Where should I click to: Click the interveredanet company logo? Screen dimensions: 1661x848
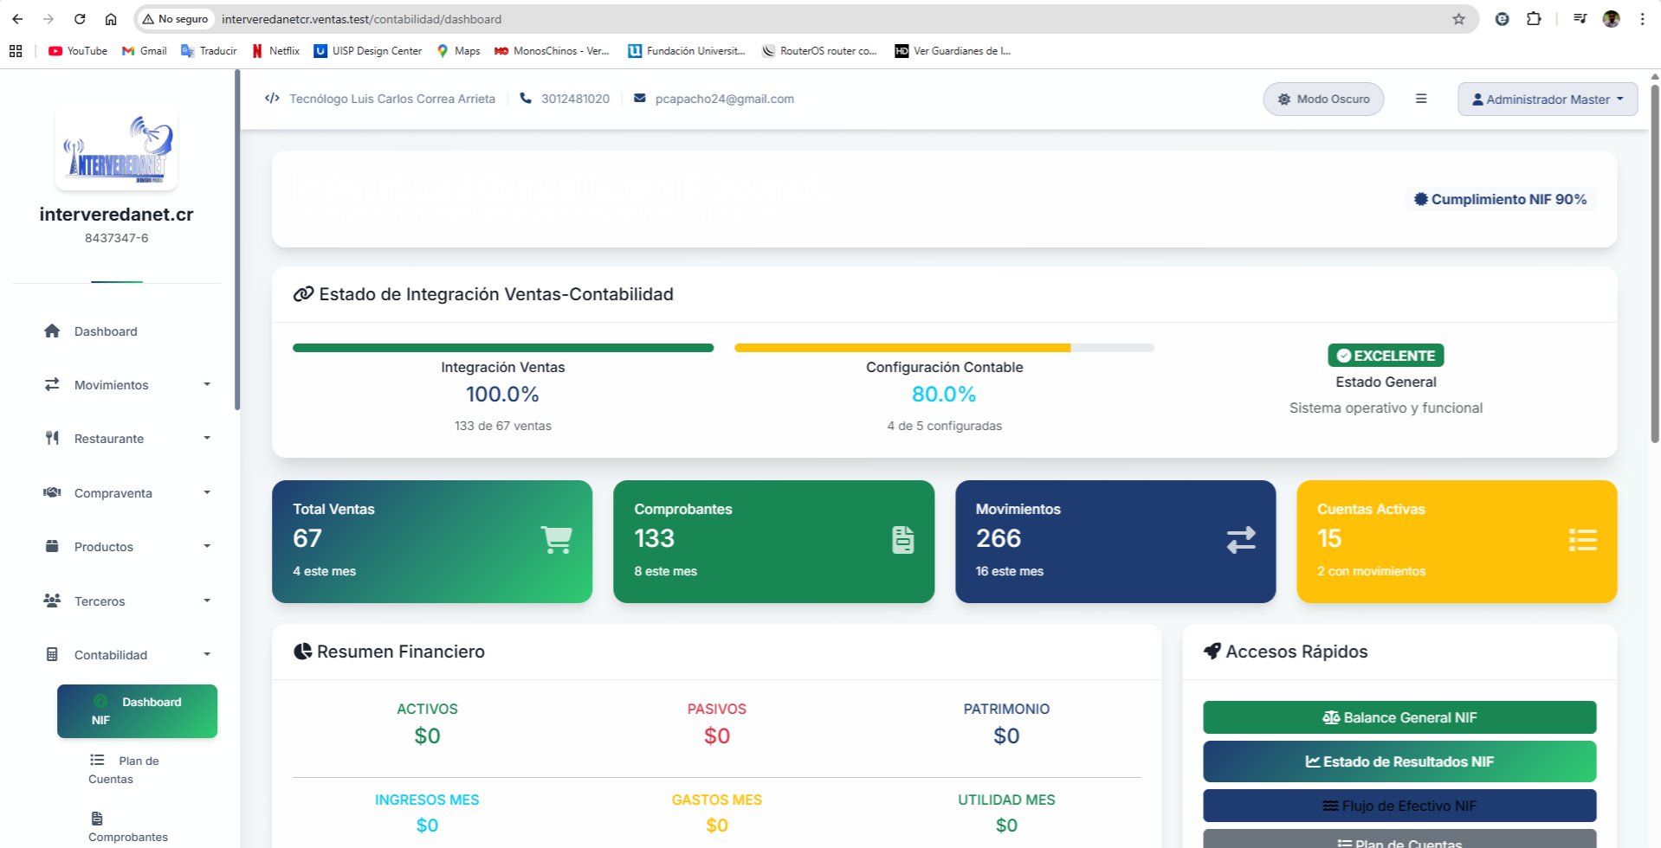coord(117,150)
